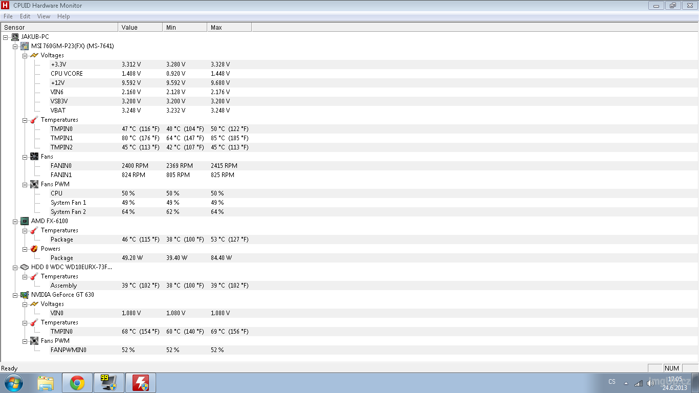The image size is (699, 393).
Task: Click the thermometer icon under the MSI motherboard
Action: point(34,120)
